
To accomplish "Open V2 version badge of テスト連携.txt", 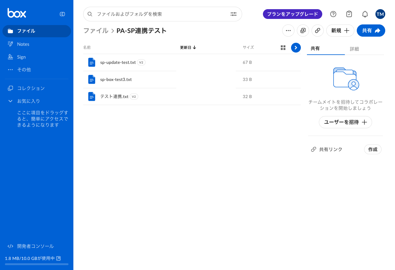I will 134,97.
